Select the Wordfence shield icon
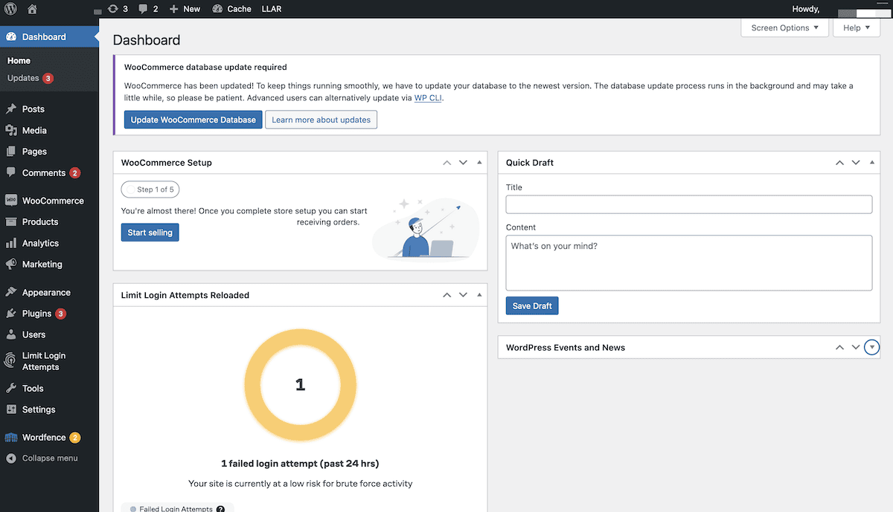Image resolution: width=893 pixels, height=512 pixels. point(10,437)
